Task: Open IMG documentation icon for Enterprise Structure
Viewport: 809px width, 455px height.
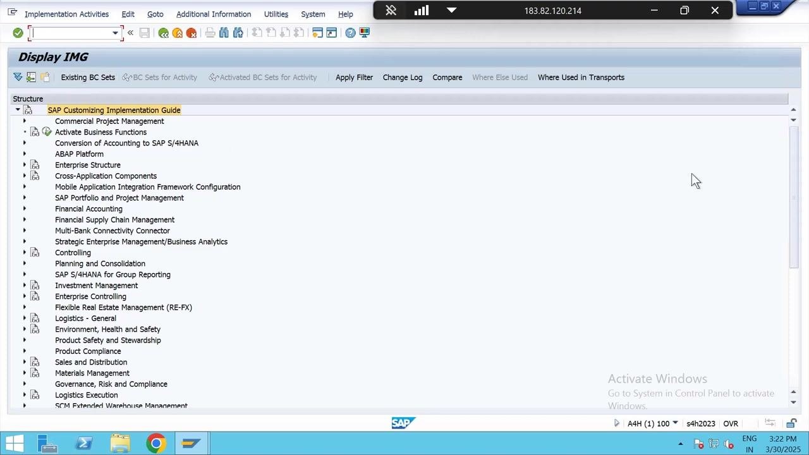Action: pyautogui.click(x=35, y=165)
